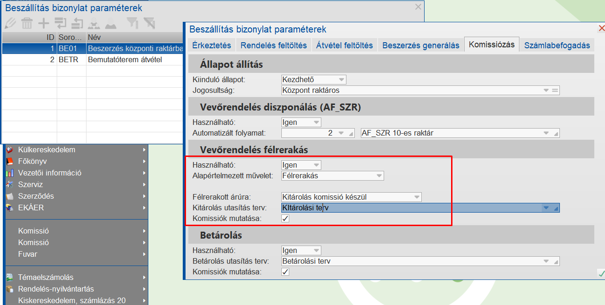Viewport: 605px width, 305px height.
Task: Select the Komissiózás tab
Action: pyautogui.click(x=492, y=45)
